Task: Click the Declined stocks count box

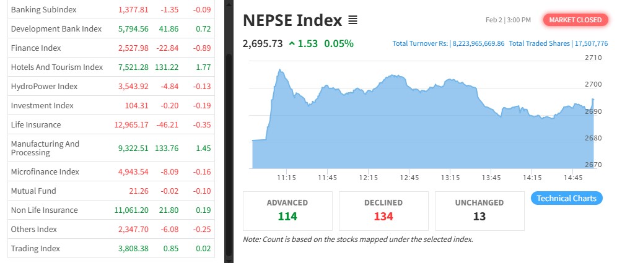Action: pyautogui.click(x=383, y=210)
